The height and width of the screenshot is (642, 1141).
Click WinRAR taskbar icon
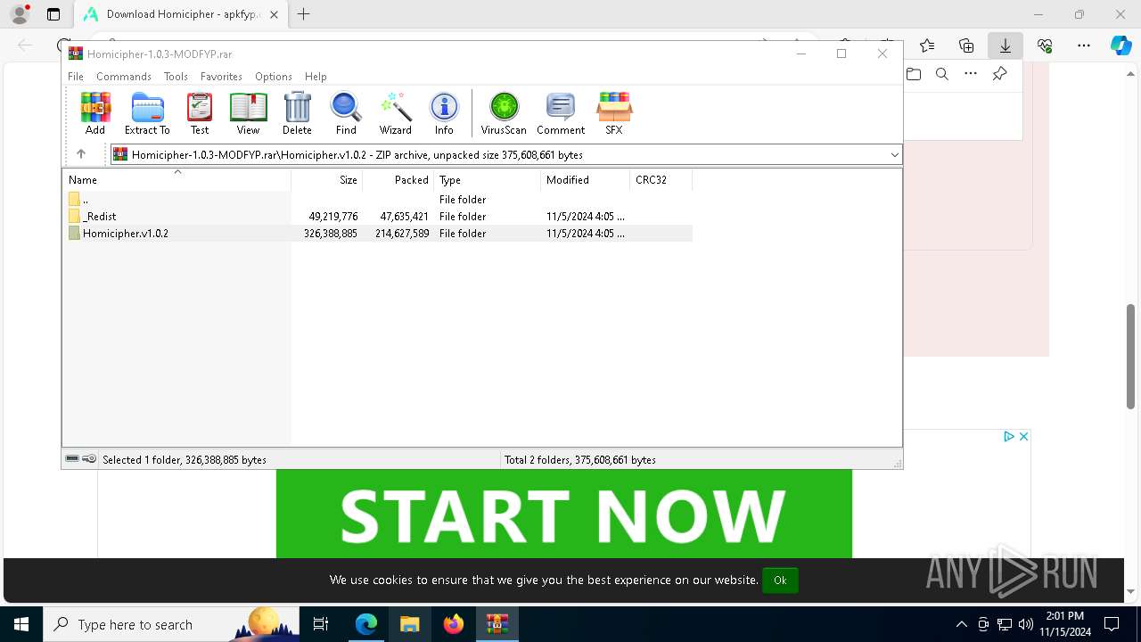pyautogui.click(x=497, y=624)
